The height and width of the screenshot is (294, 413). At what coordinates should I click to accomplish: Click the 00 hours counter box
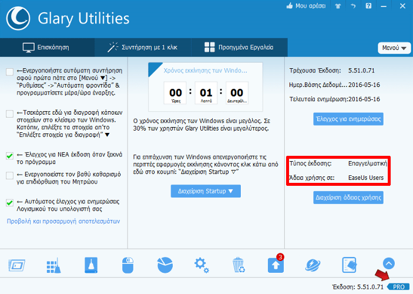[x=176, y=93]
